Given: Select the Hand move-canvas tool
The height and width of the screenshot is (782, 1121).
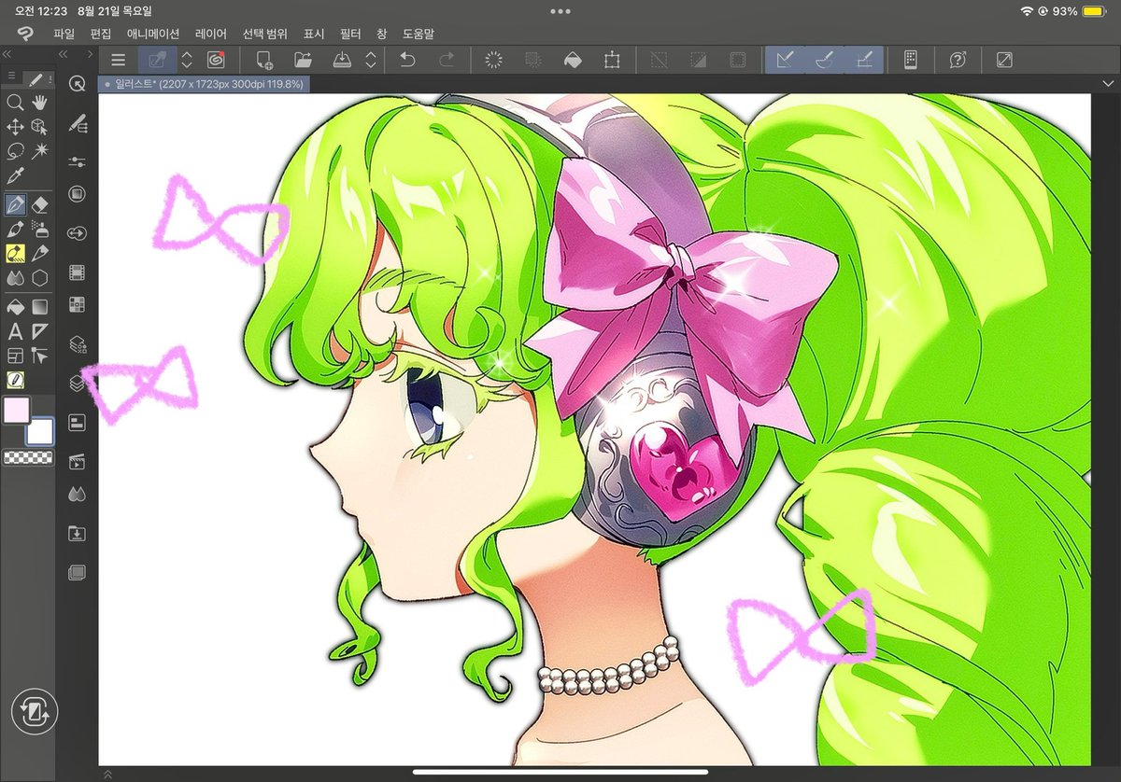Looking at the screenshot, I should point(39,103).
